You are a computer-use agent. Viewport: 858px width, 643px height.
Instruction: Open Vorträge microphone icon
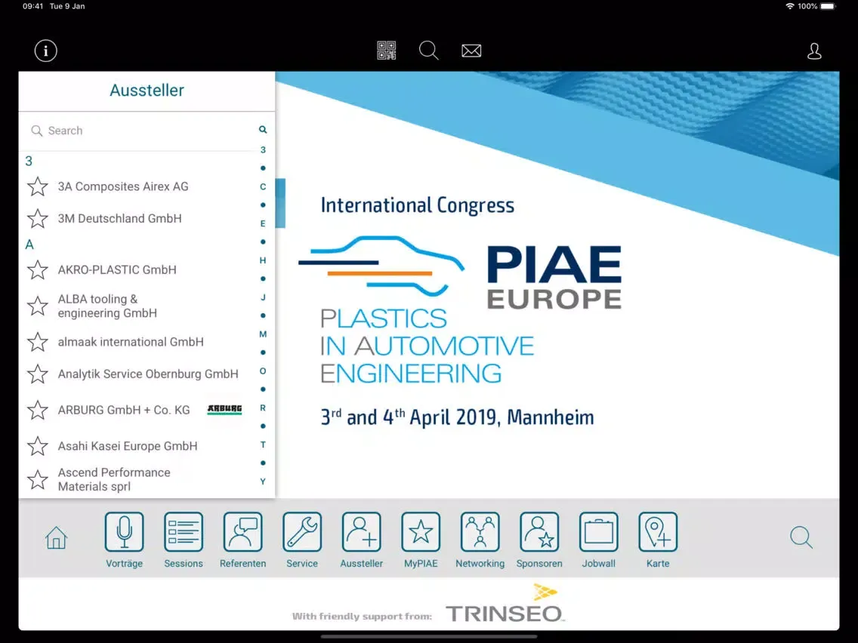(x=124, y=531)
